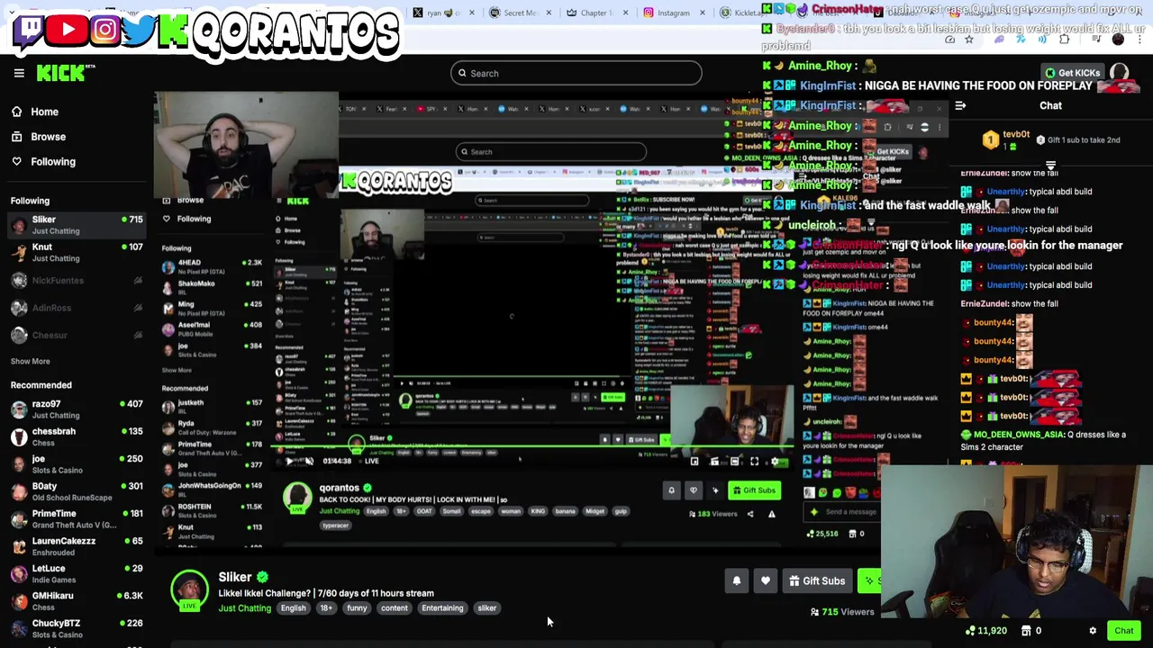Collapse the chat panel with the arrow icon

pos(960,105)
